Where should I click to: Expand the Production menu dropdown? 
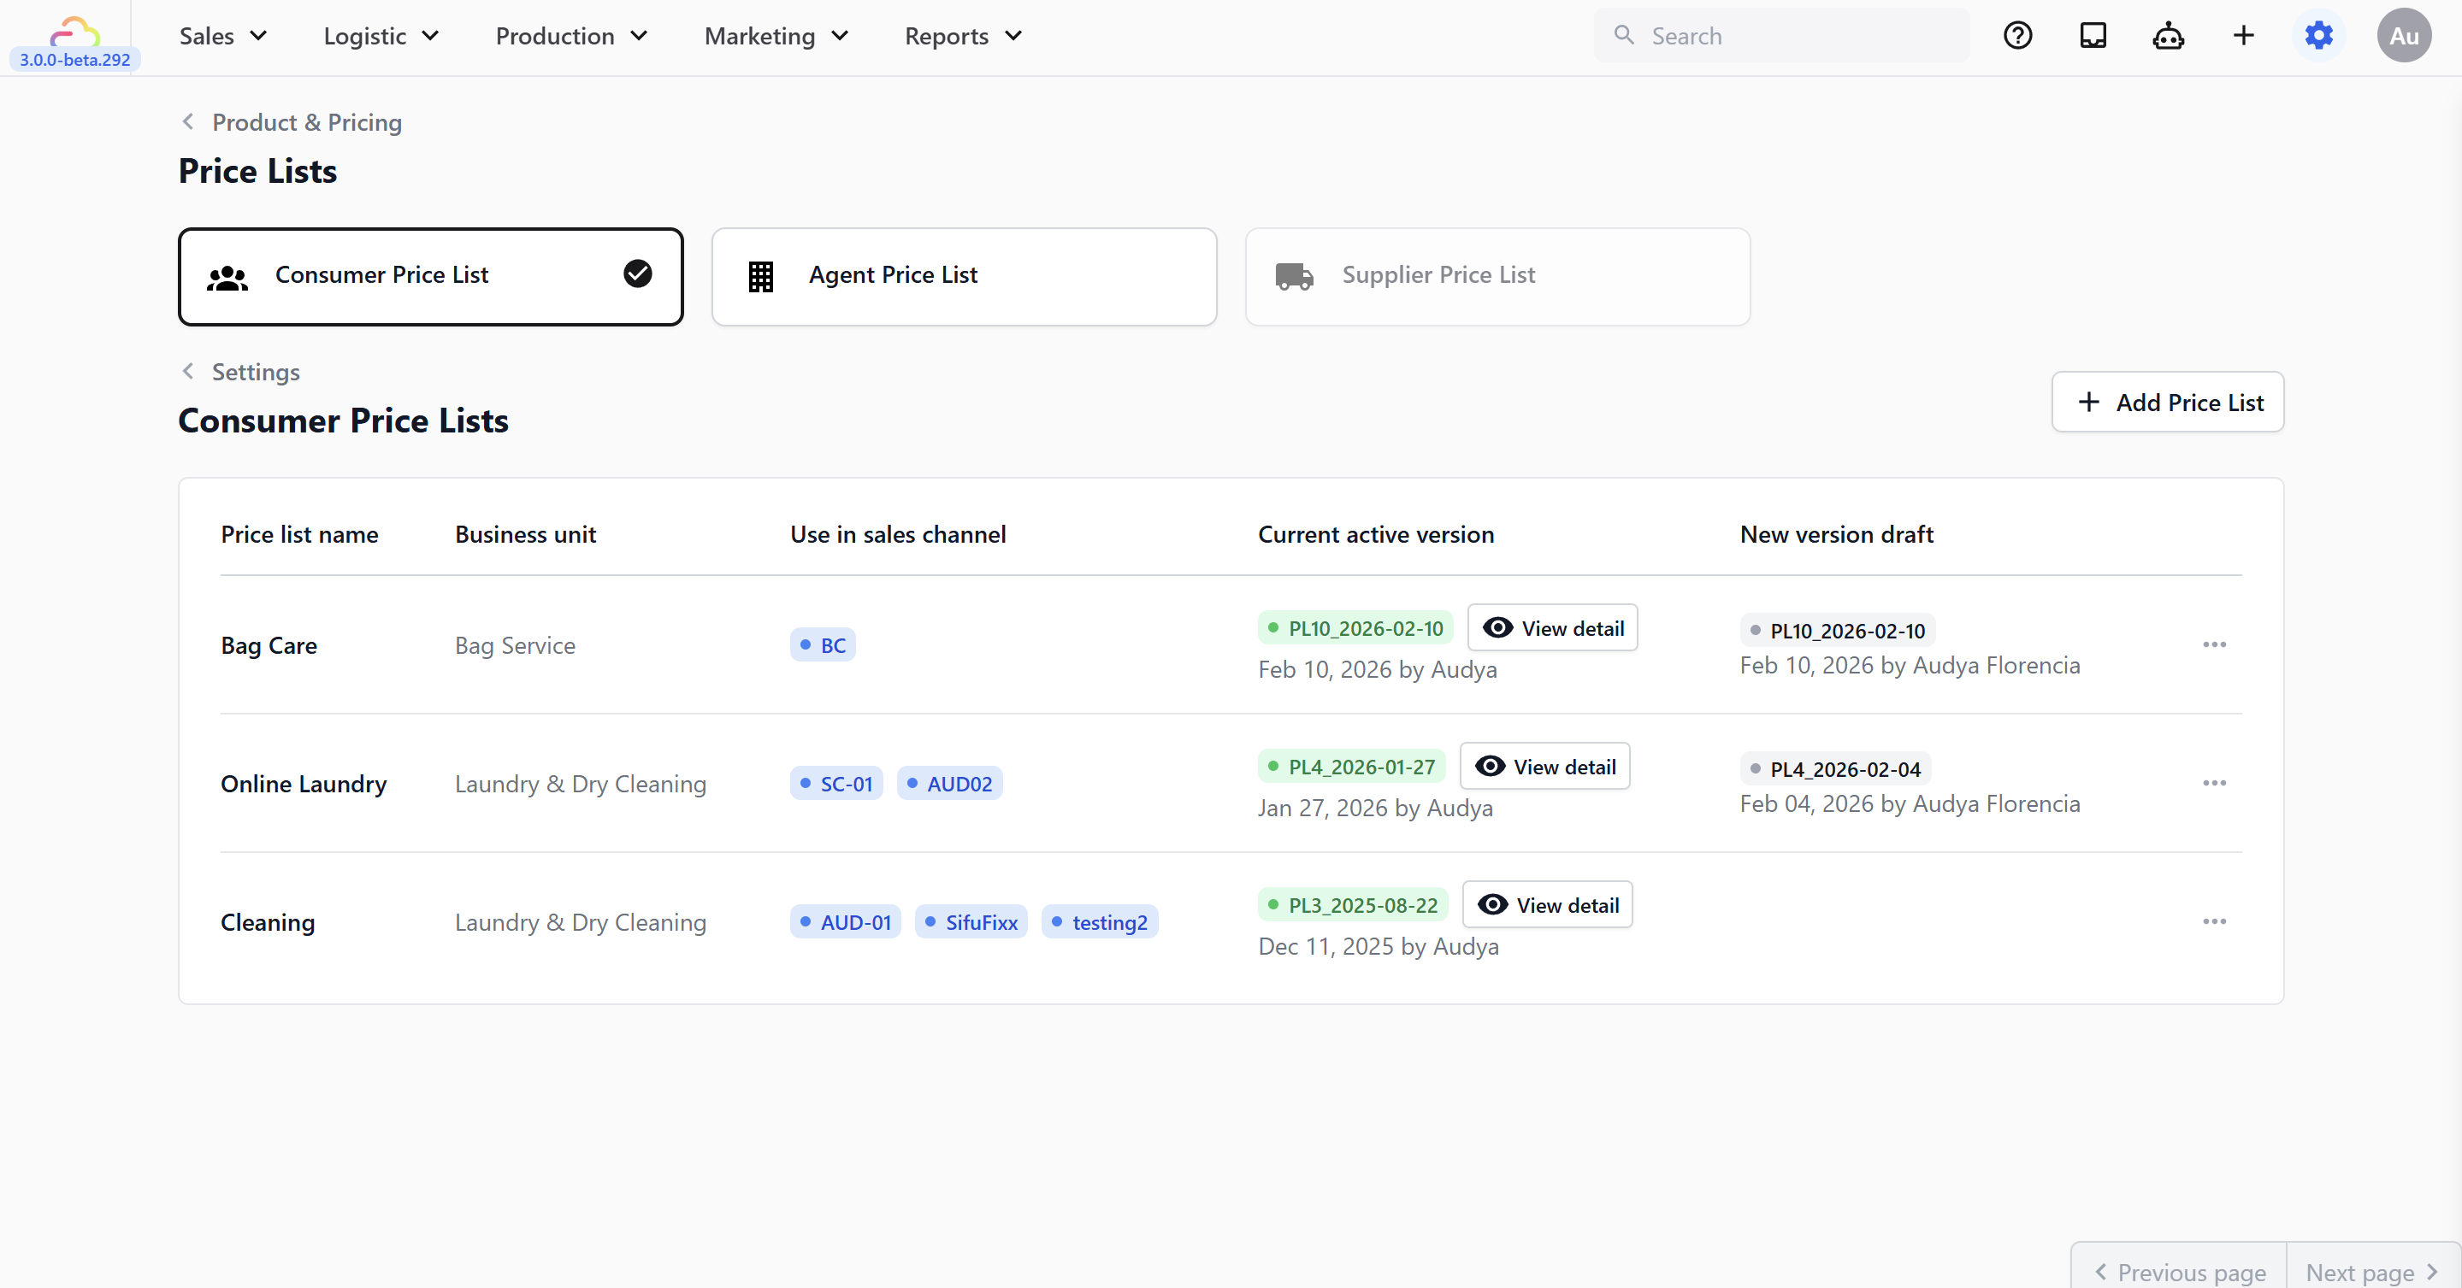pos(571,36)
